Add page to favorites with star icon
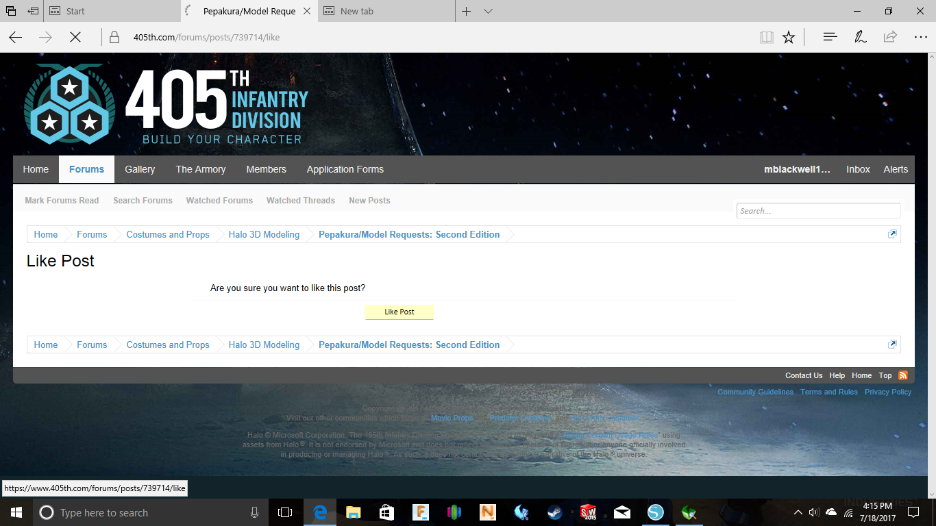This screenshot has height=526, width=936. (x=789, y=37)
